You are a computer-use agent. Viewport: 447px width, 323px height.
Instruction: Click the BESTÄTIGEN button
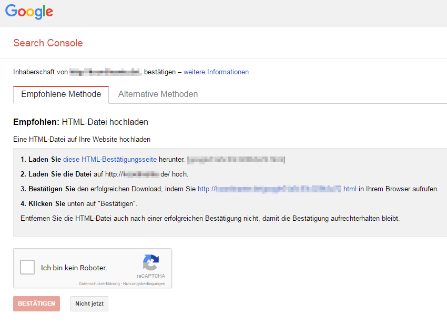pyautogui.click(x=36, y=304)
